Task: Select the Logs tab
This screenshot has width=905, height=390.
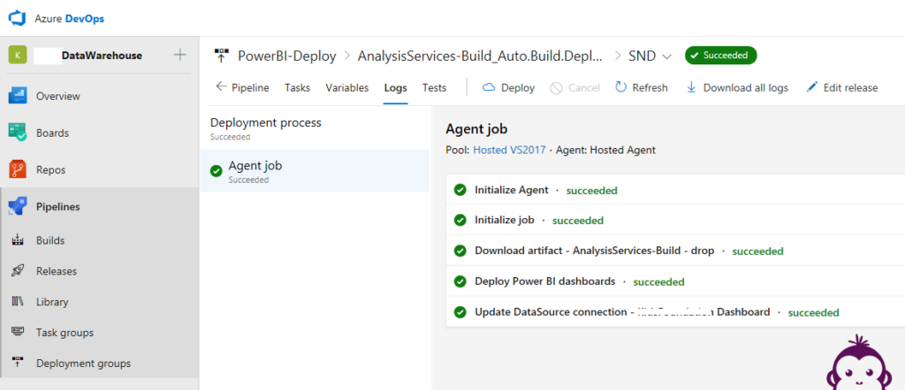Action: coord(396,87)
